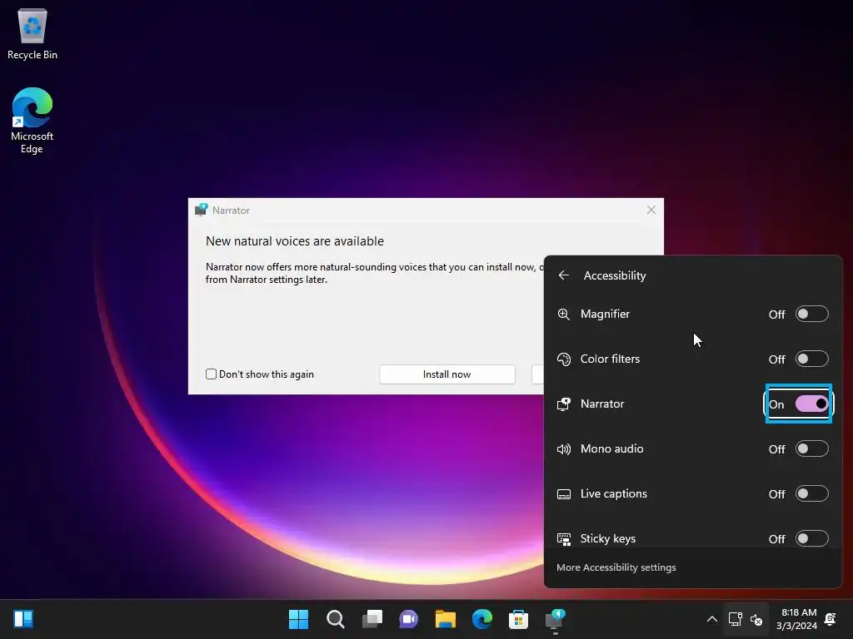853x639 pixels.
Task: Click the network icon in system tray
Action: (x=736, y=619)
